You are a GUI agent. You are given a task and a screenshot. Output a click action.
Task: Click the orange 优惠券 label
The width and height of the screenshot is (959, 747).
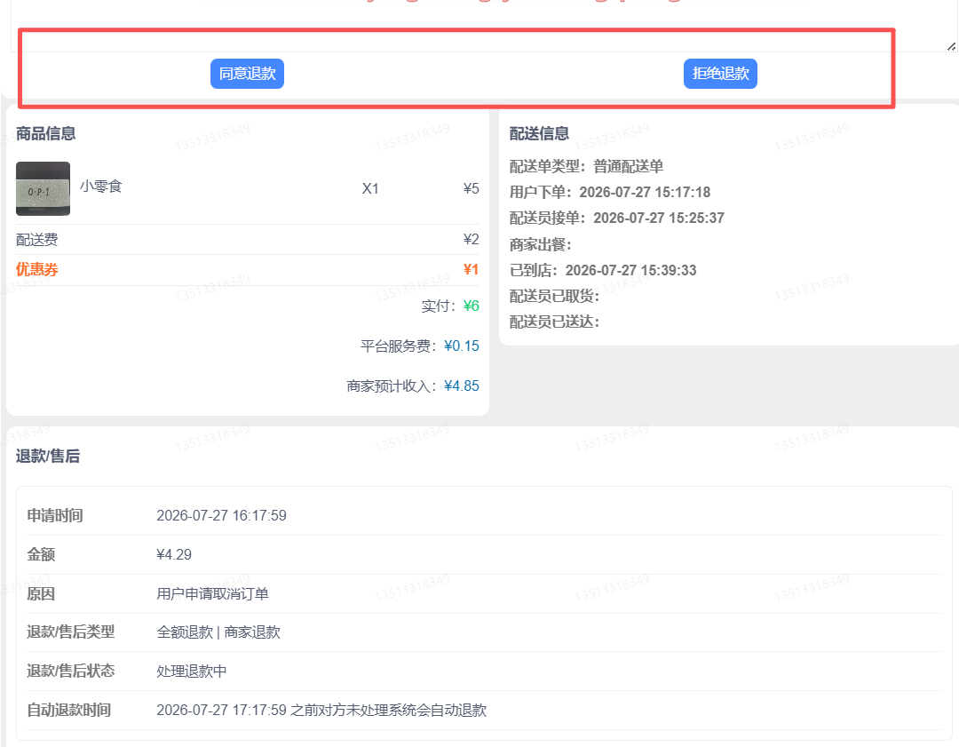pyautogui.click(x=36, y=269)
